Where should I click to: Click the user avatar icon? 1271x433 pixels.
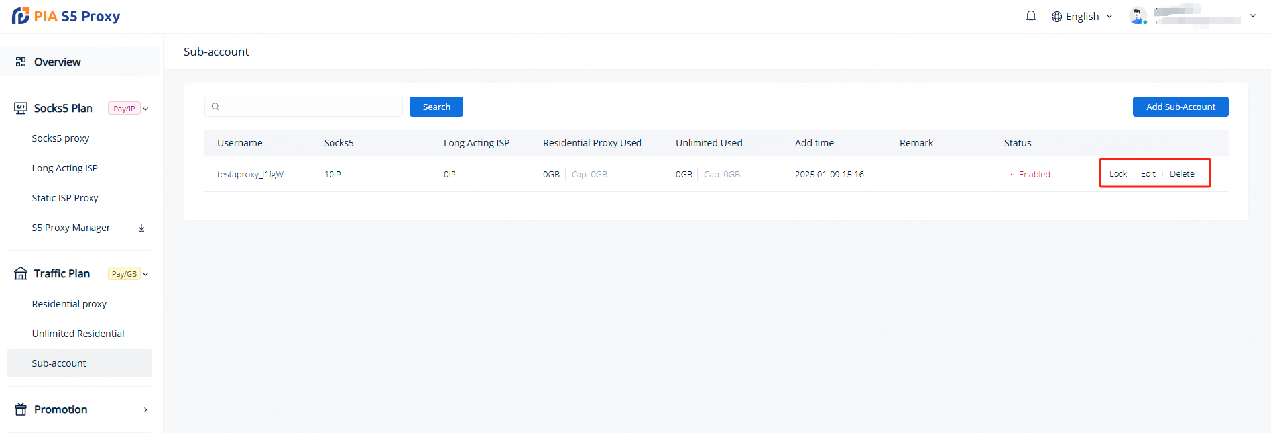pos(1138,16)
